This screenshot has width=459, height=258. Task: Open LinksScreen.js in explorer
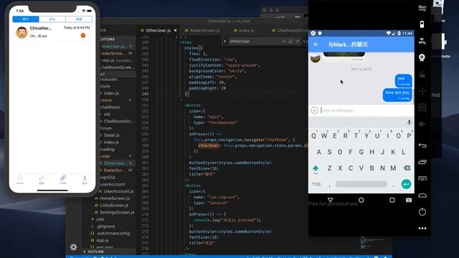click(114, 205)
